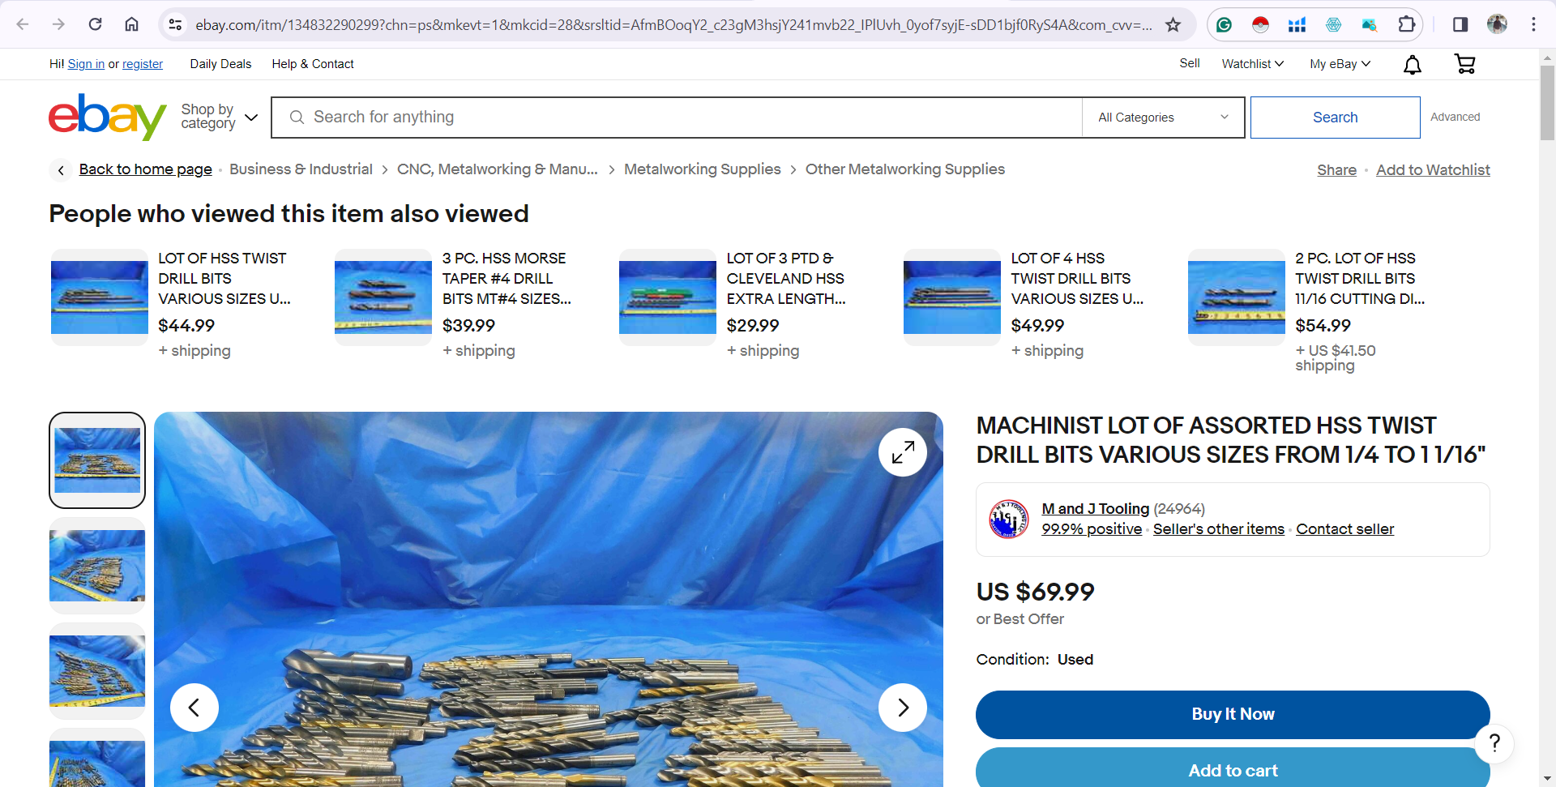
Task: Click Add to Watchlist link
Action: (1433, 170)
